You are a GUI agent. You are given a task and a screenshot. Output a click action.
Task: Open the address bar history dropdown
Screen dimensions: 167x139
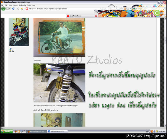tap(131, 9)
